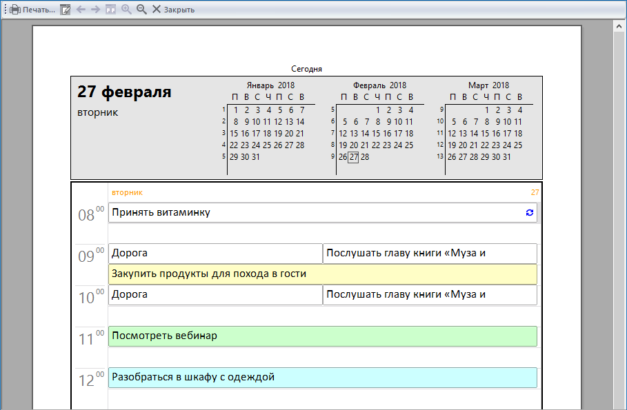
Task: Select the Дорога event at 09:00
Action: point(215,254)
